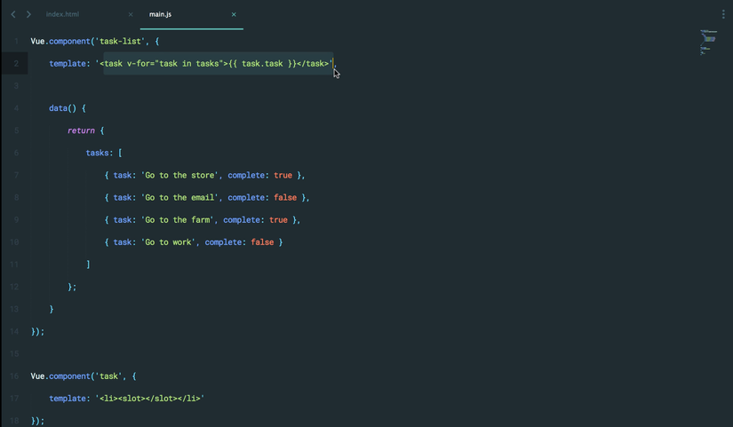
Task: Click line number 17 in the gutter
Action: coord(14,399)
